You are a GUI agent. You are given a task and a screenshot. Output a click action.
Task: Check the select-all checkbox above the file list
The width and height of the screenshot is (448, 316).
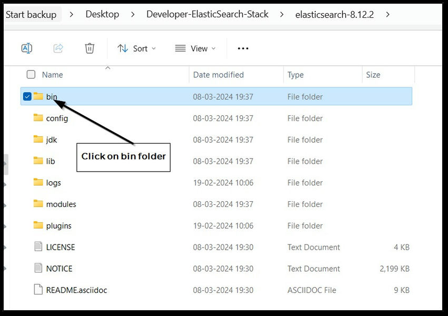click(31, 74)
